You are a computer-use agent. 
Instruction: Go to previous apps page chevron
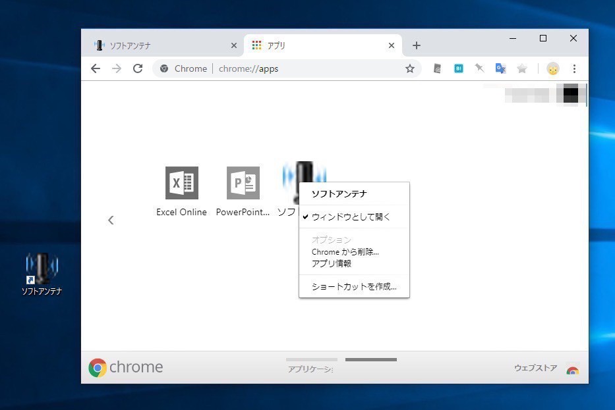(111, 220)
